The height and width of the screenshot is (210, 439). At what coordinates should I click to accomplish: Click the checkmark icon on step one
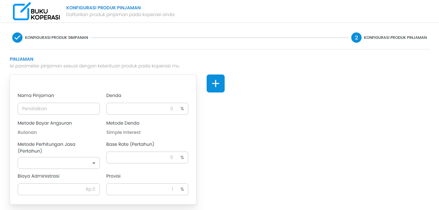17,38
